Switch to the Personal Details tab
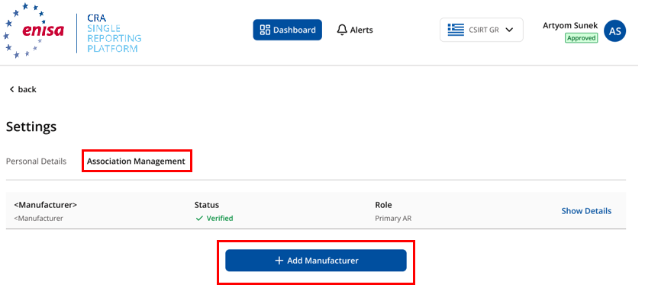Viewport: 645px width, 288px height. [36, 162]
